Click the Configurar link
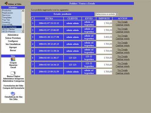Image resolution: width=151 pixels, height=113 pixels. point(13,41)
